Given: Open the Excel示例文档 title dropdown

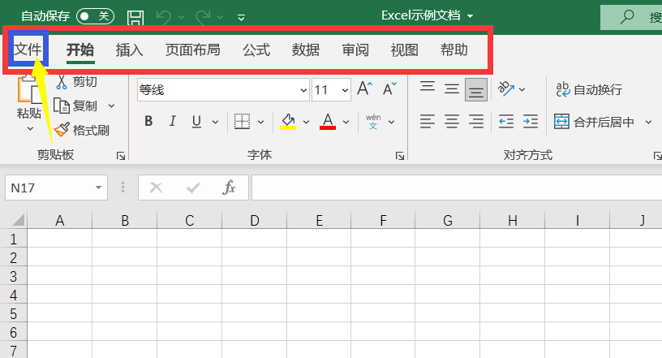Looking at the screenshot, I should pyautogui.click(x=470, y=16).
